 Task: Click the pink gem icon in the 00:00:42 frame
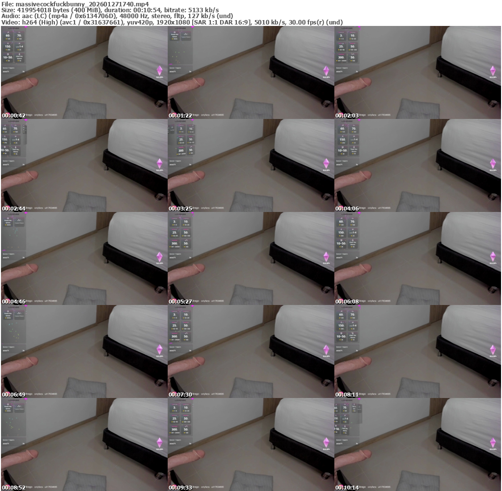coord(159,70)
